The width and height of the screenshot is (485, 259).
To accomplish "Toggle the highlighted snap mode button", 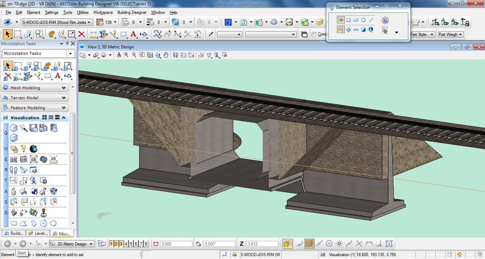I will pos(310,244).
